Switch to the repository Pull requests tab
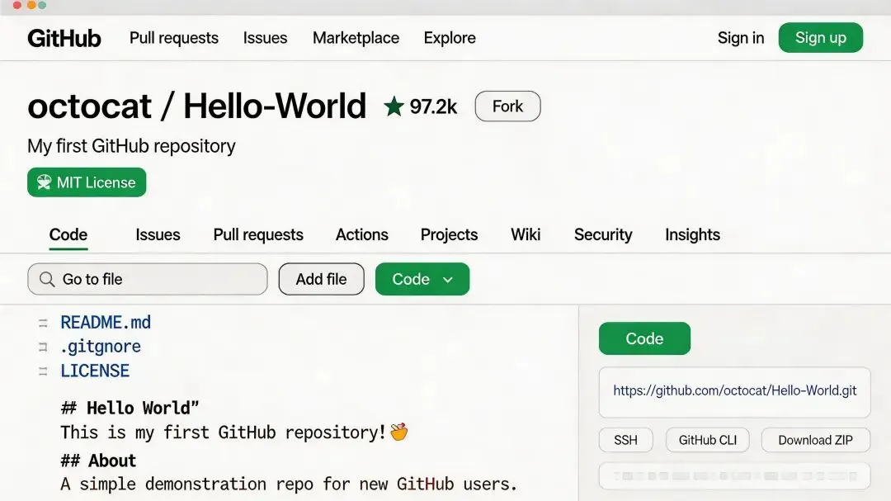The width and height of the screenshot is (891, 501). (x=258, y=235)
